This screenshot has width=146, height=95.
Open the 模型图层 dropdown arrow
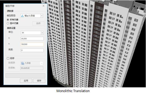[42, 16]
